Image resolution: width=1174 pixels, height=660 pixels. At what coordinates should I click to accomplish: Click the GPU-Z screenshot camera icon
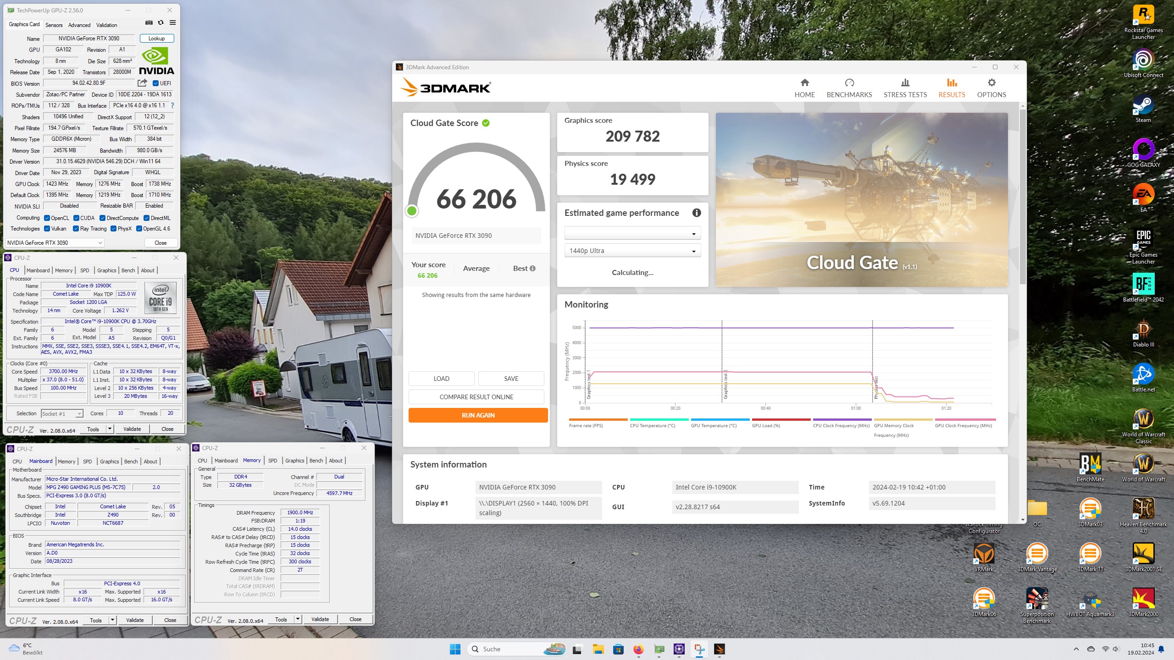[x=149, y=22]
